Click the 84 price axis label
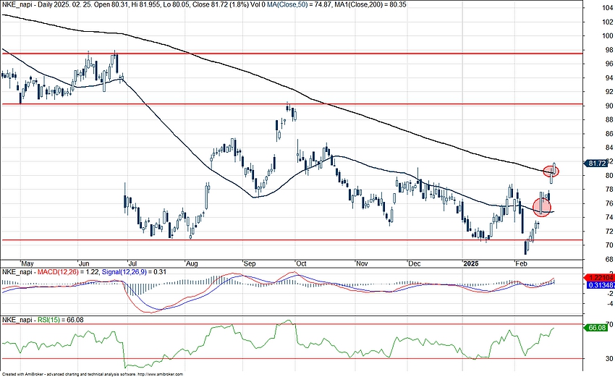The height and width of the screenshot is (377, 615). (609, 148)
